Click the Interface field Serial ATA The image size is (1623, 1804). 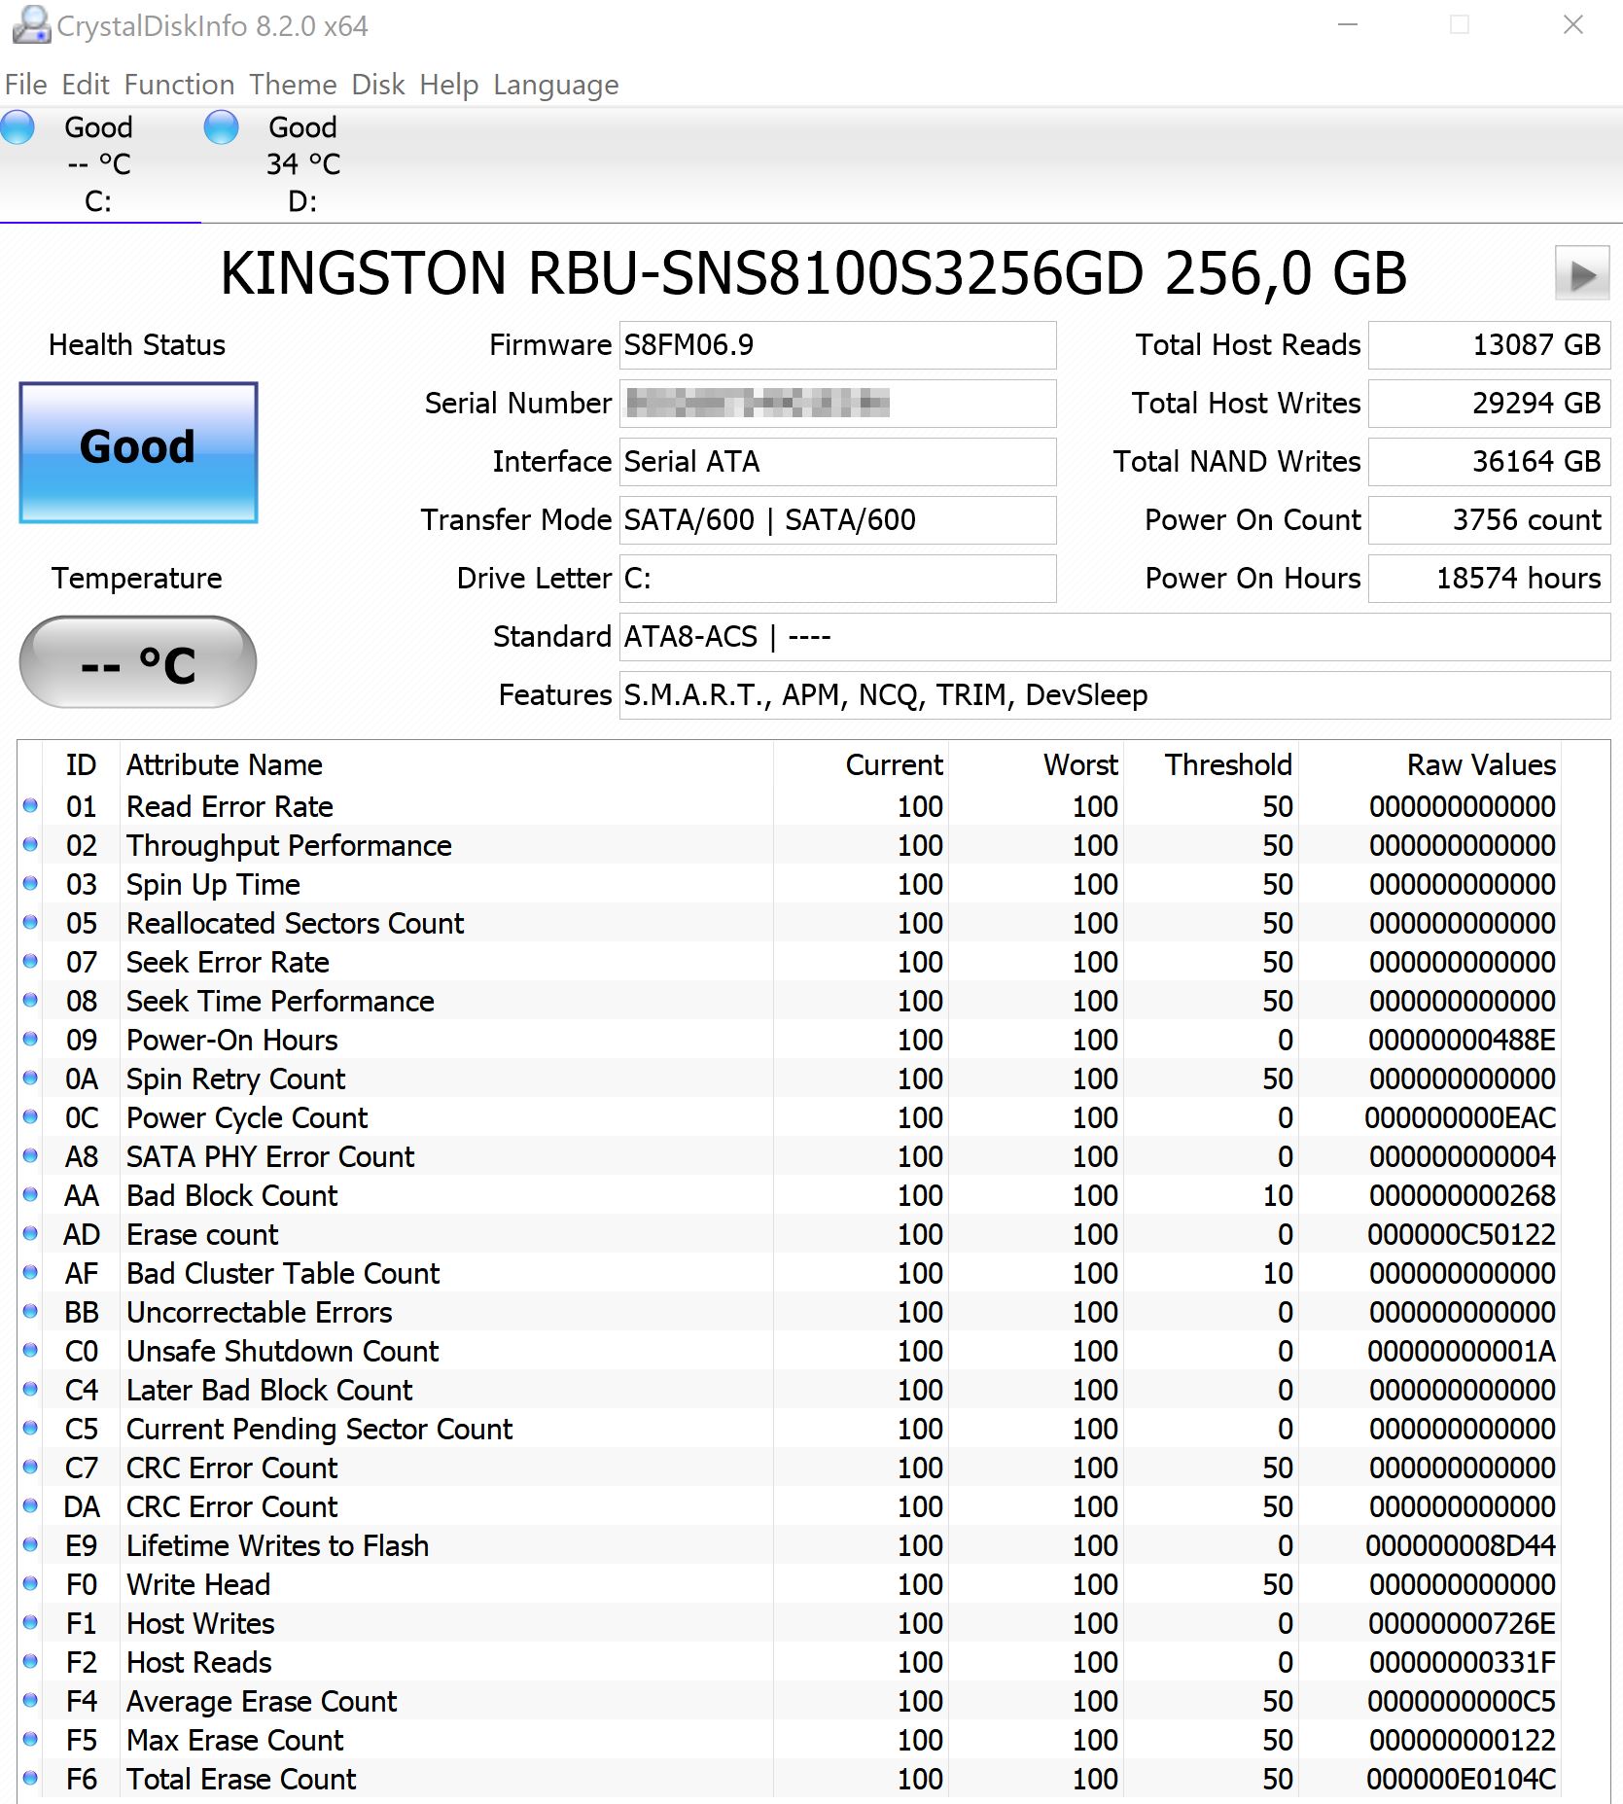pos(837,462)
